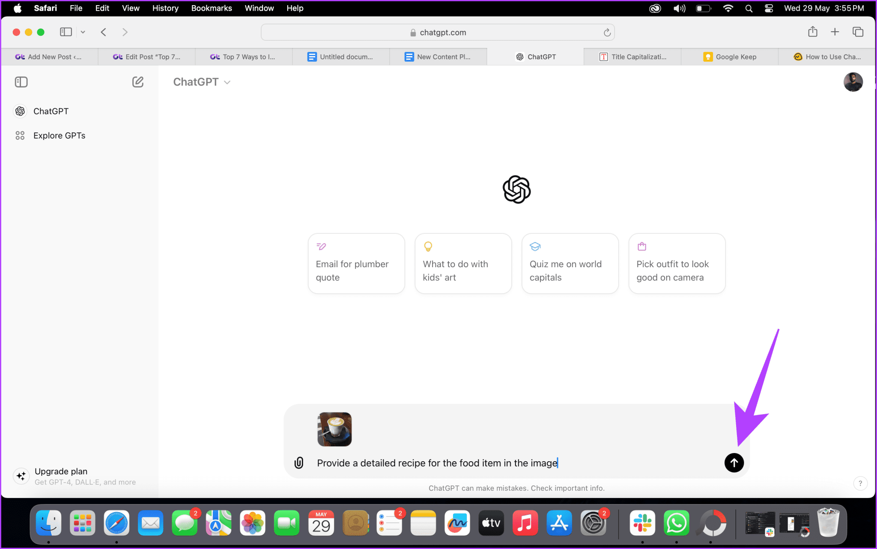Image resolution: width=877 pixels, height=549 pixels.
Task: Click the question mark help icon
Action: click(x=860, y=483)
